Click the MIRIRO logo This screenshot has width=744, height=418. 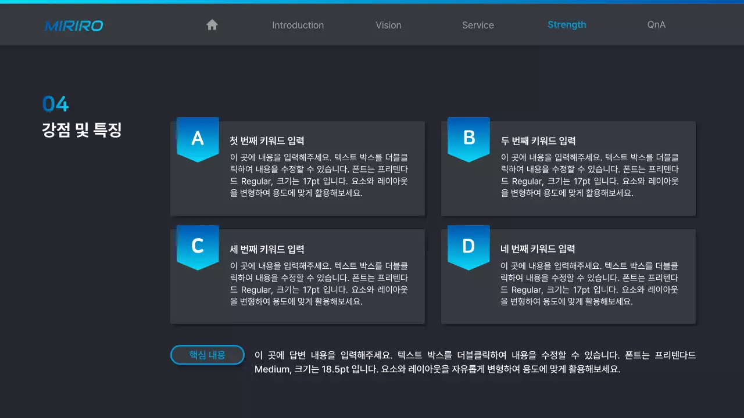click(x=74, y=26)
